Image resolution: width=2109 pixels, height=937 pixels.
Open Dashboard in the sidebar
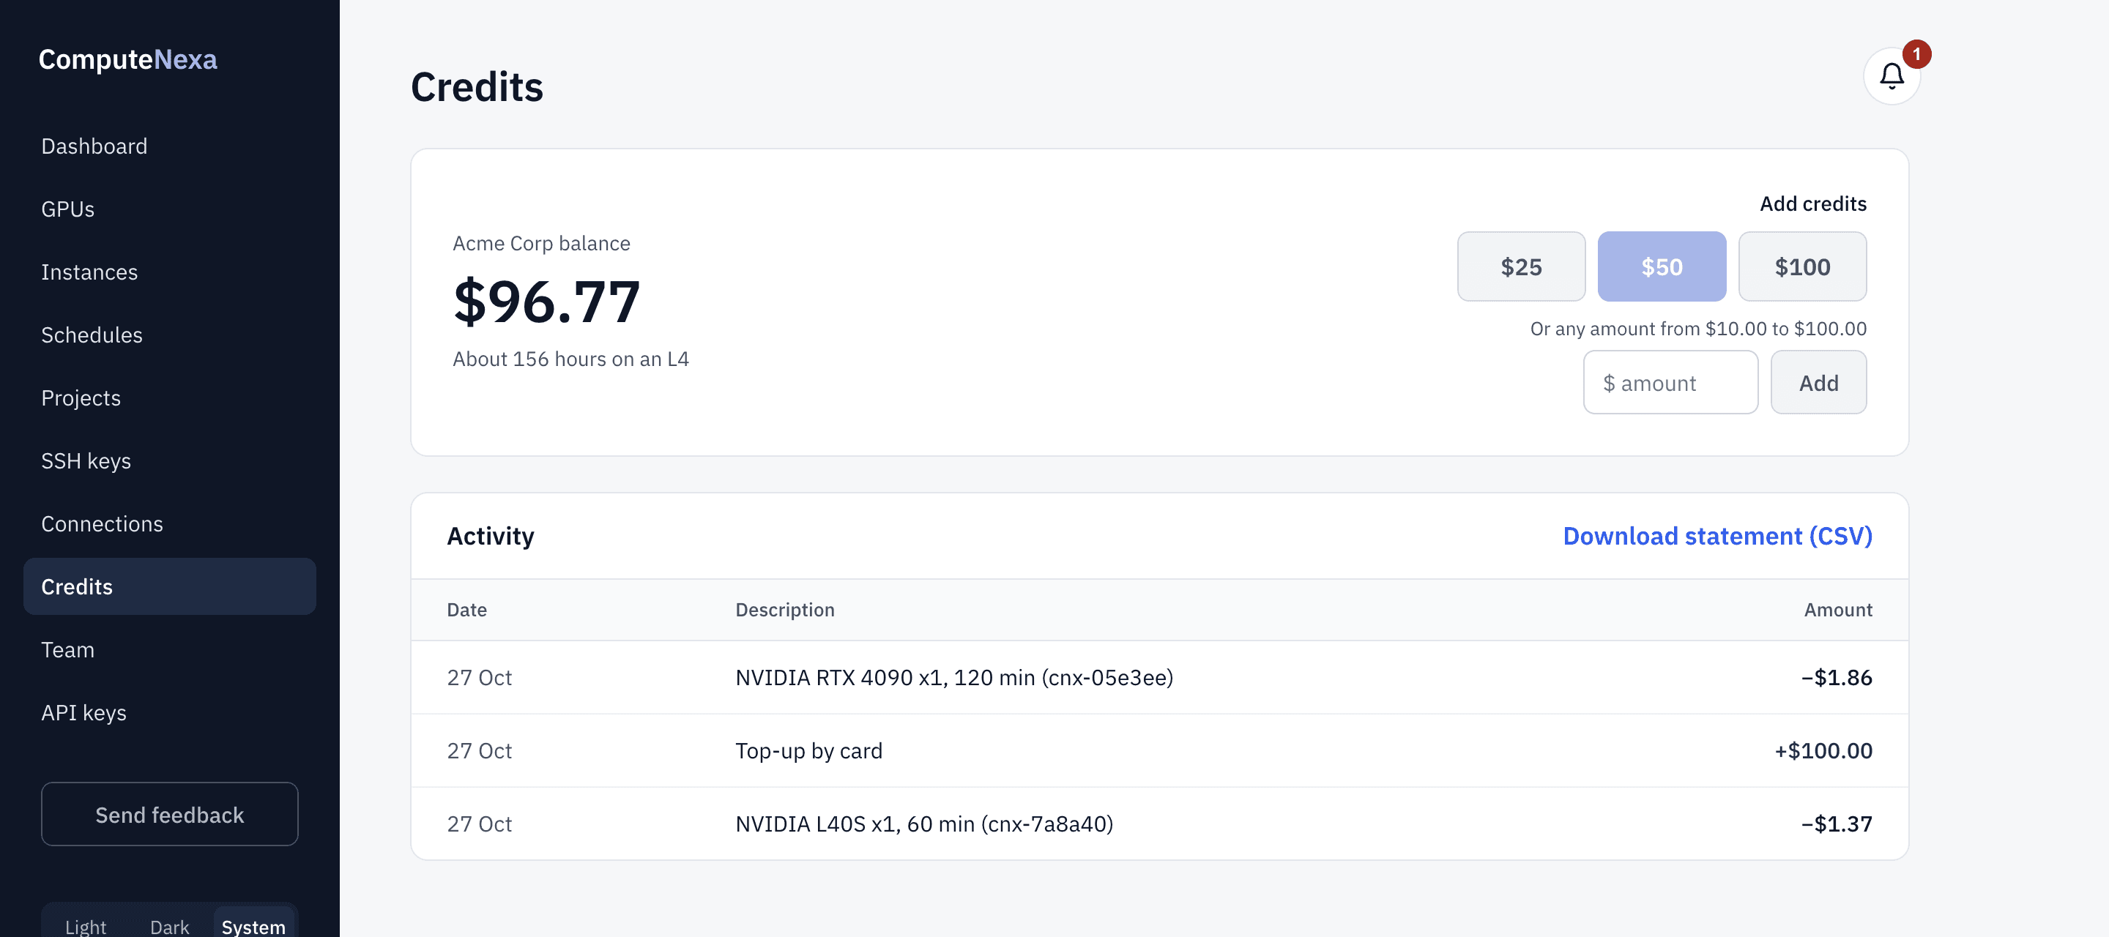pos(169,146)
